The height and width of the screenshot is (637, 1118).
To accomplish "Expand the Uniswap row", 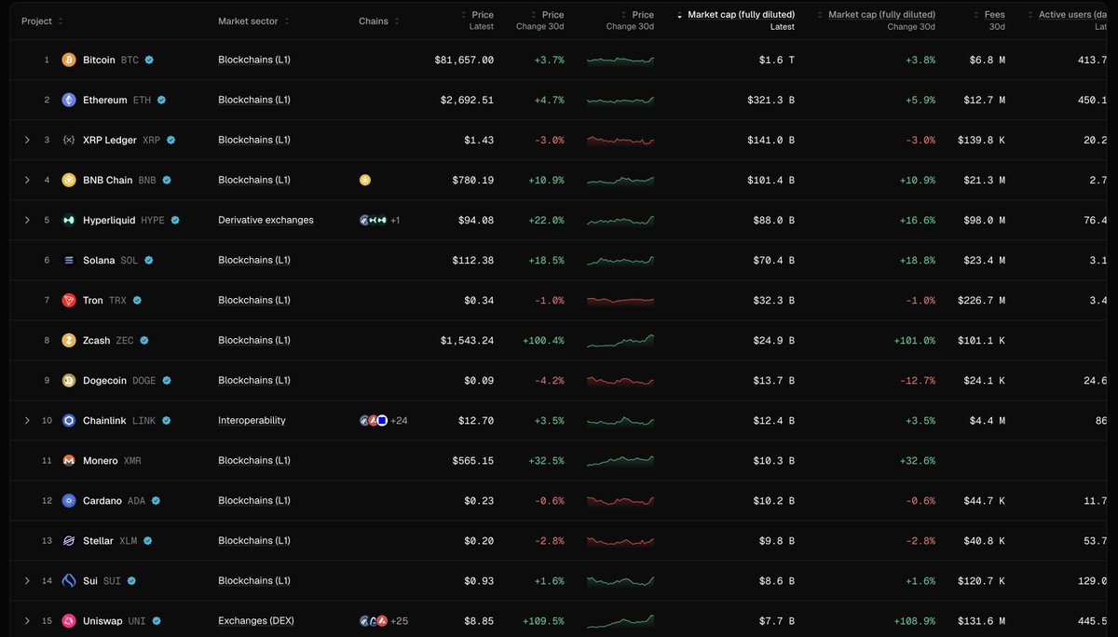I will [x=27, y=620].
